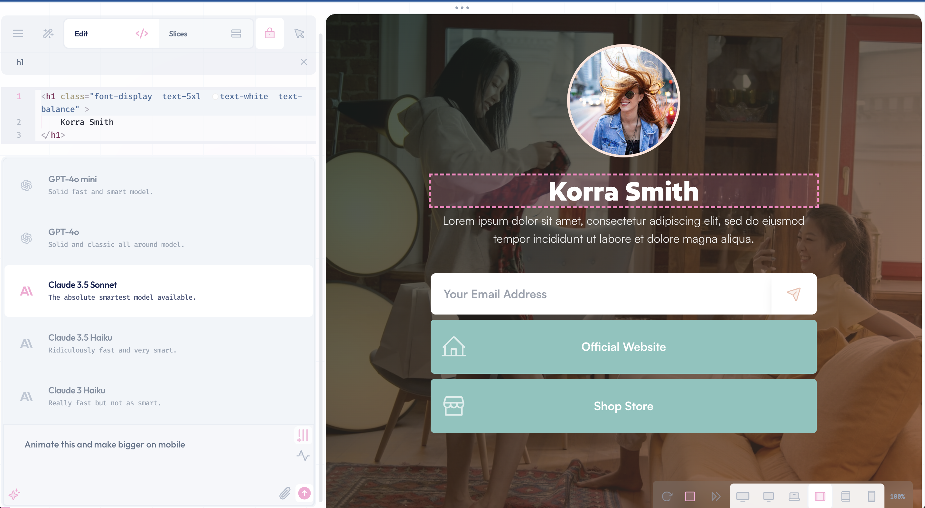Open the hamburger menu
This screenshot has width=925, height=508.
pyautogui.click(x=18, y=34)
